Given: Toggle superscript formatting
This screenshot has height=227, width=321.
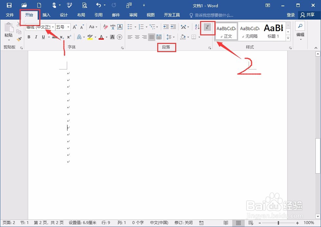Looking at the screenshot, I should (x=69, y=37).
